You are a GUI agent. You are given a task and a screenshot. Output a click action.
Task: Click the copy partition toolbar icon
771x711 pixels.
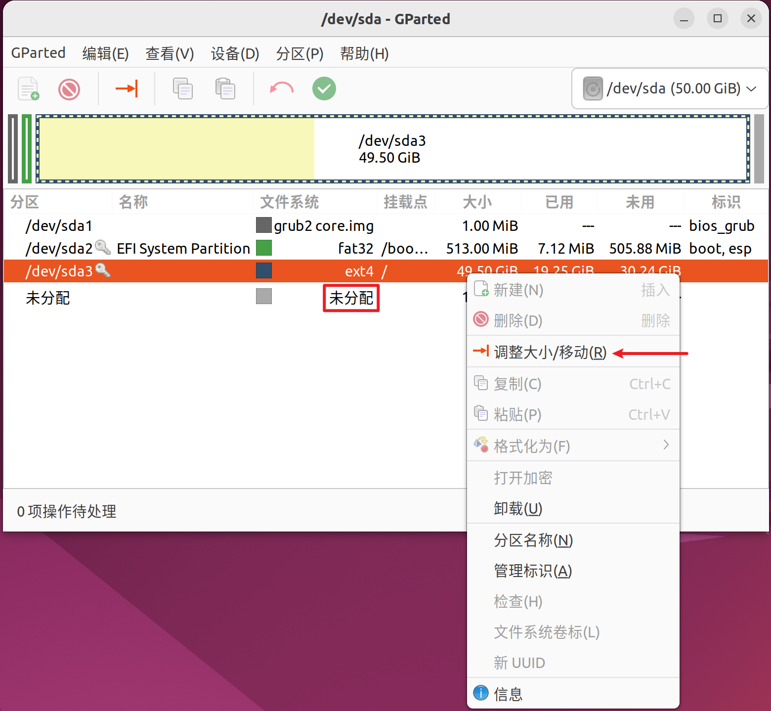(x=183, y=89)
